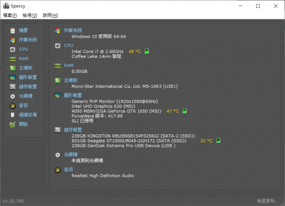Click the 32 °C drive temperature value

207,141
